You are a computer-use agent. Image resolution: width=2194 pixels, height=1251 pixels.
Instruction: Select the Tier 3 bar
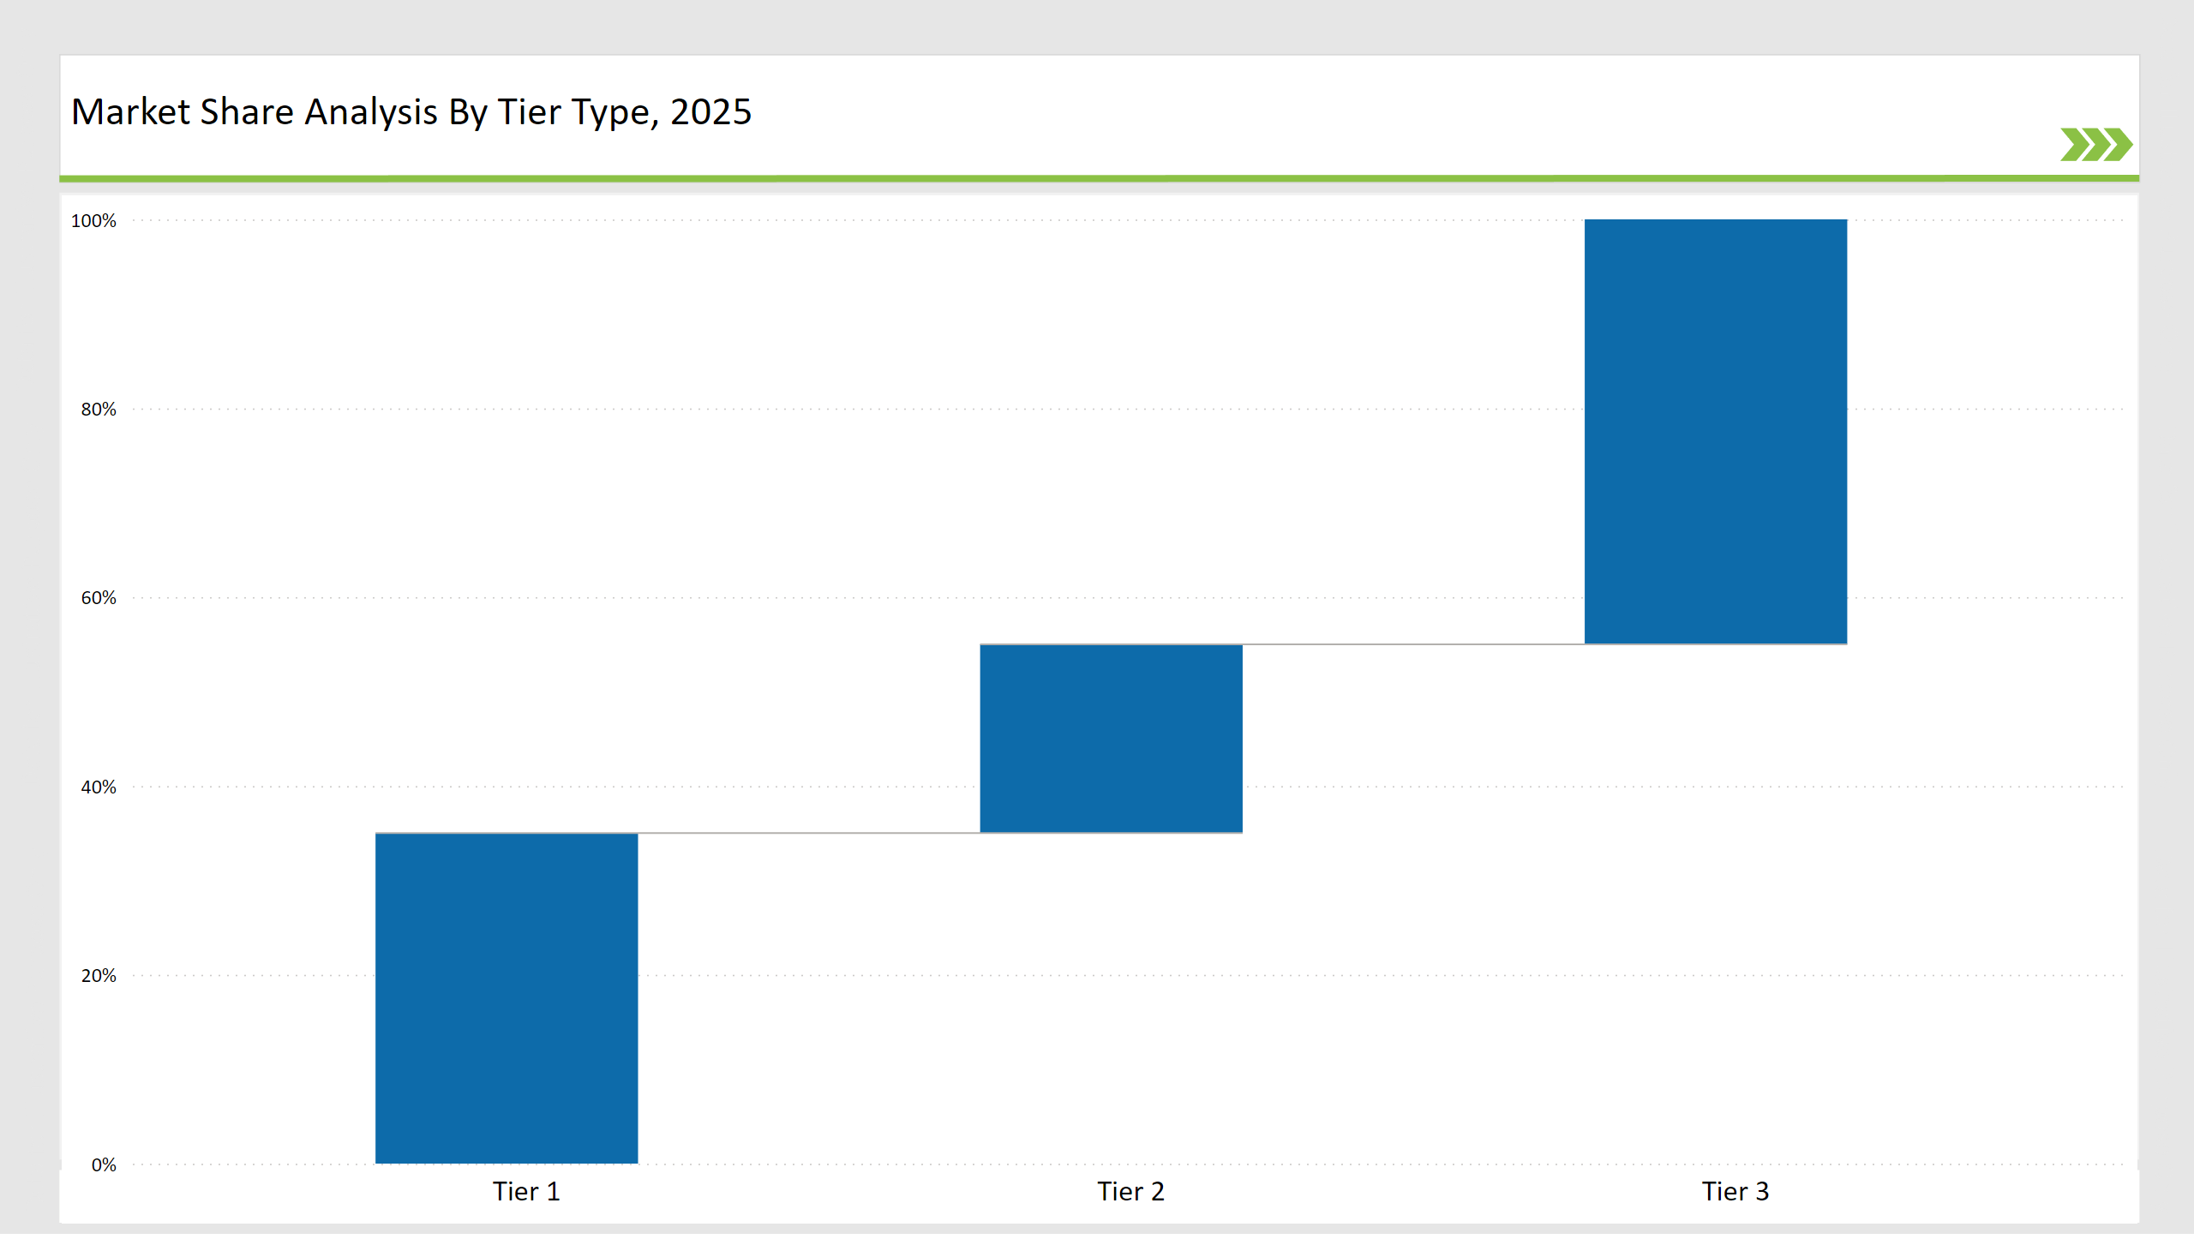pos(1715,431)
